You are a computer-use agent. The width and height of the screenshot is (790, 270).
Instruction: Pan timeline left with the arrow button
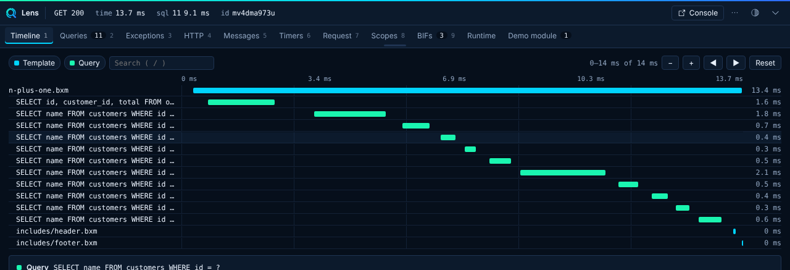pyautogui.click(x=713, y=63)
